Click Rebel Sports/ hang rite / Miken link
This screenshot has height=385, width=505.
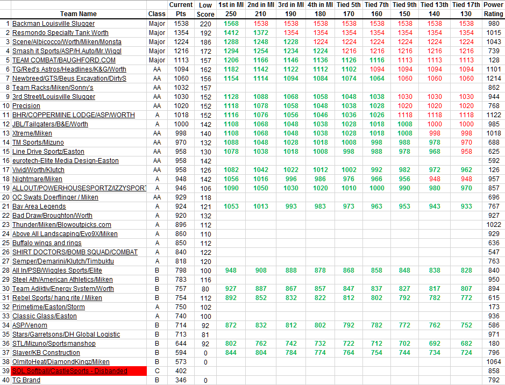(x=57, y=298)
